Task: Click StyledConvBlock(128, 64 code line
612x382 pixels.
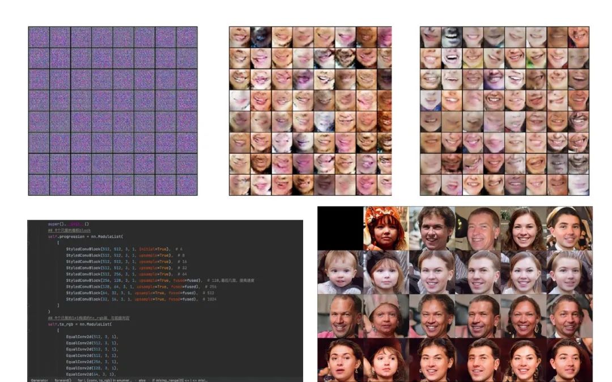Action: pyautogui.click(x=141, y=286)
